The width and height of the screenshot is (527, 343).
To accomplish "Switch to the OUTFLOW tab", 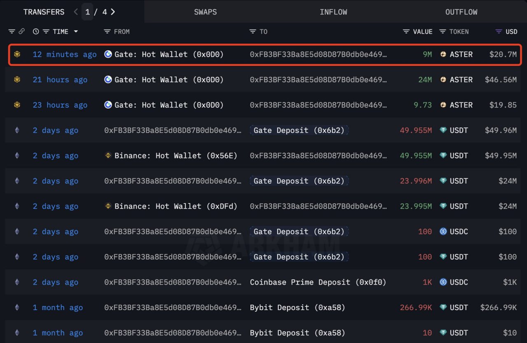I will click(x=461, y=12).
